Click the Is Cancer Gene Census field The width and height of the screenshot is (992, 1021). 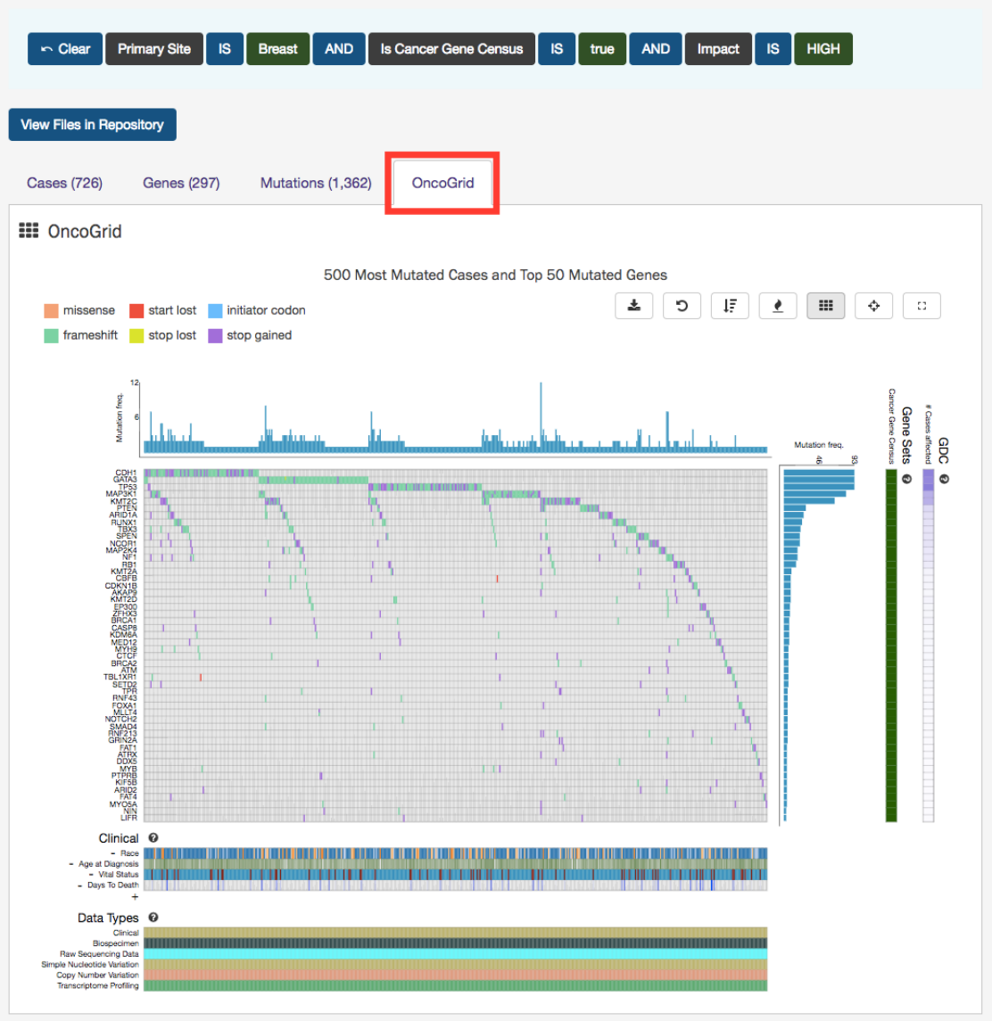point(451,49)
